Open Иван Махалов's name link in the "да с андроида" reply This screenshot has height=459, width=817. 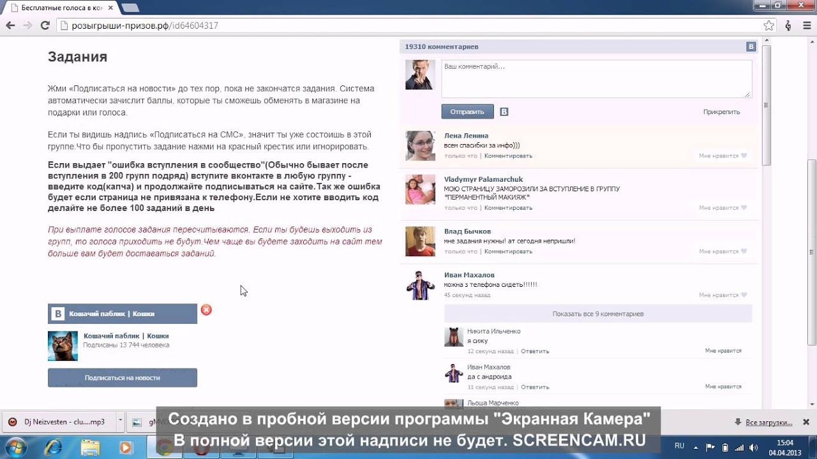point(489,367)
